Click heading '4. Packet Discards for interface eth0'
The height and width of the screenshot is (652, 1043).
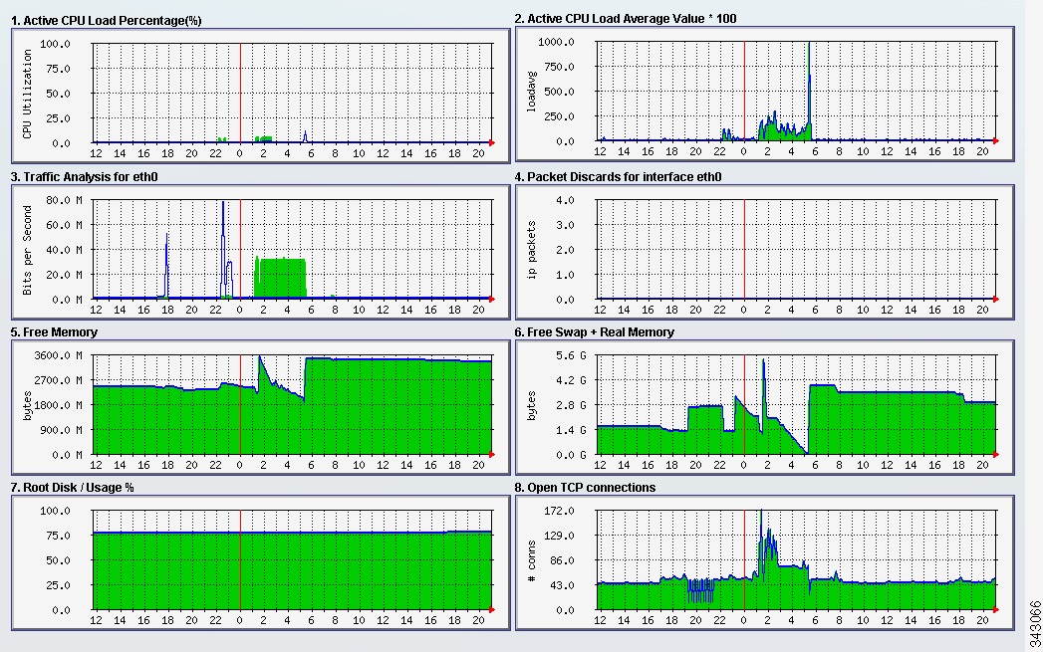618,177
